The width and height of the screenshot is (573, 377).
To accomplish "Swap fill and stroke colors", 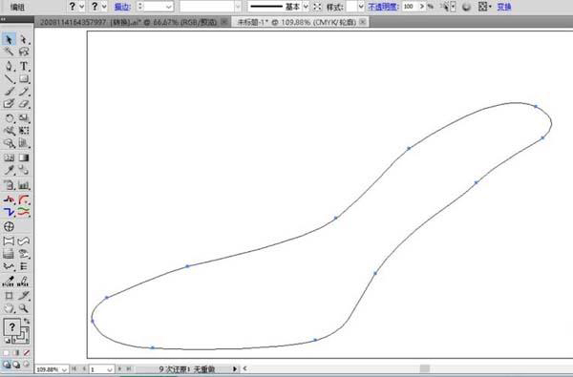I will (27, 321).
